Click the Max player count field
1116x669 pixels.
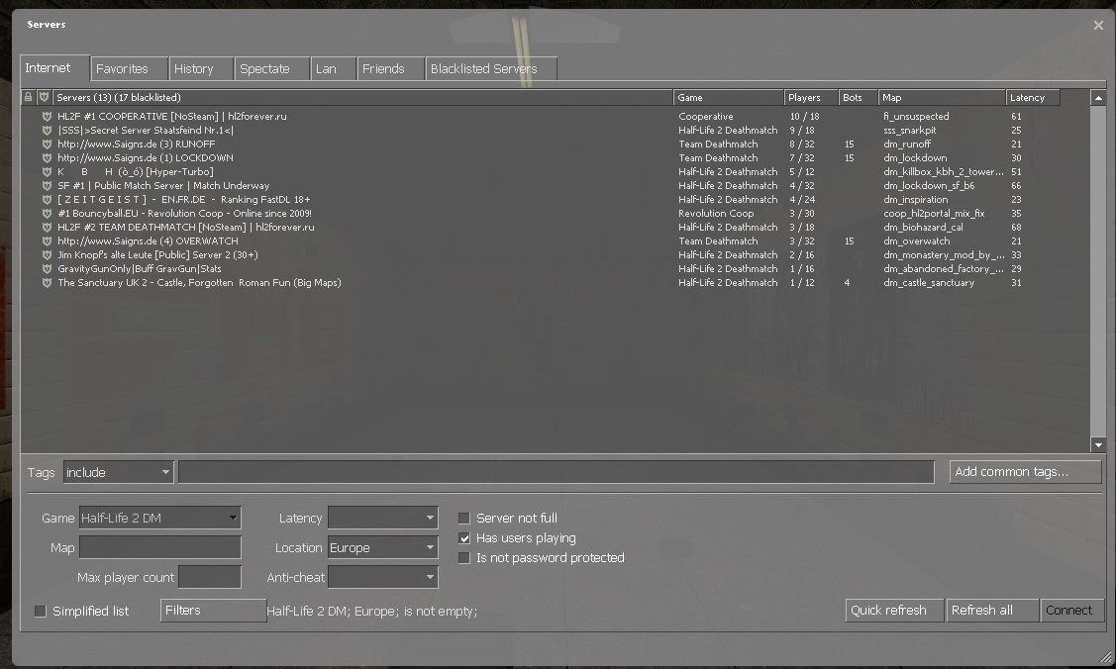pyautogui.click(x=210, y=577)
